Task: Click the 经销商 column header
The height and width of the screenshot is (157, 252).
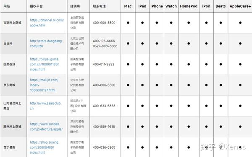Action: pos(75,6)
